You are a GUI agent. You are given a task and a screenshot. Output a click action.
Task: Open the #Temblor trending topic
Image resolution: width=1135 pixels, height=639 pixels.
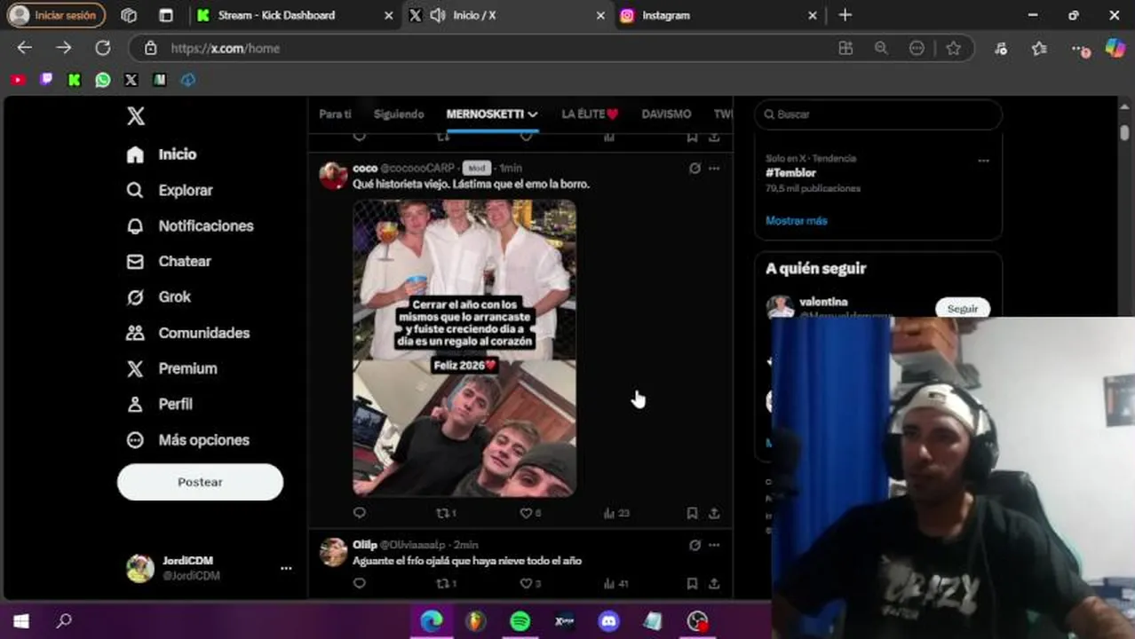[790, 173]
